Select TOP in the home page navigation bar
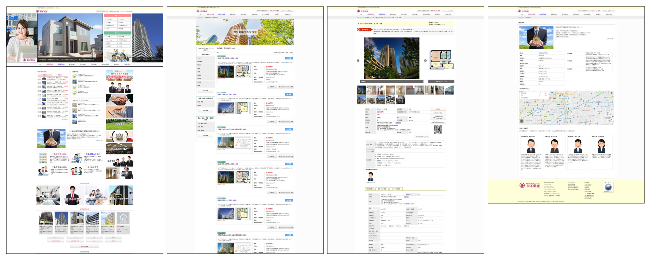The image size is (651, 260). [x=40, y=64]
